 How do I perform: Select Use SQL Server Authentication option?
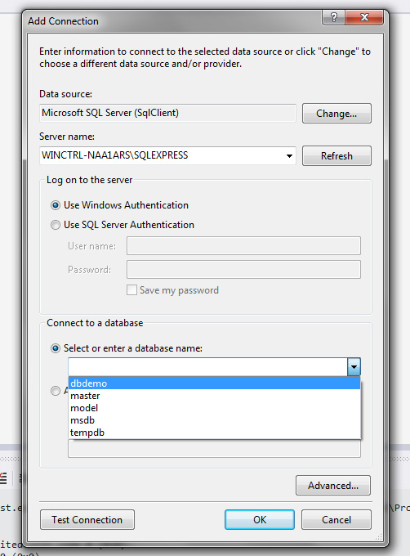(x=56, y=225)
